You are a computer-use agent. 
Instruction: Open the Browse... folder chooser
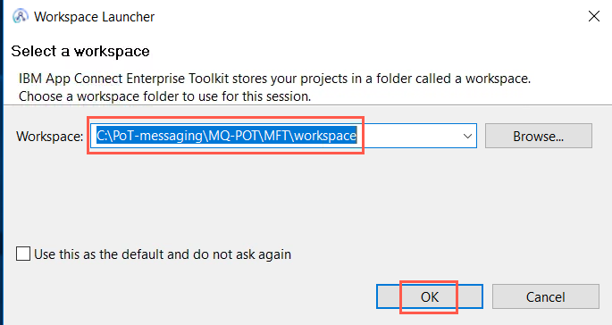538,137
